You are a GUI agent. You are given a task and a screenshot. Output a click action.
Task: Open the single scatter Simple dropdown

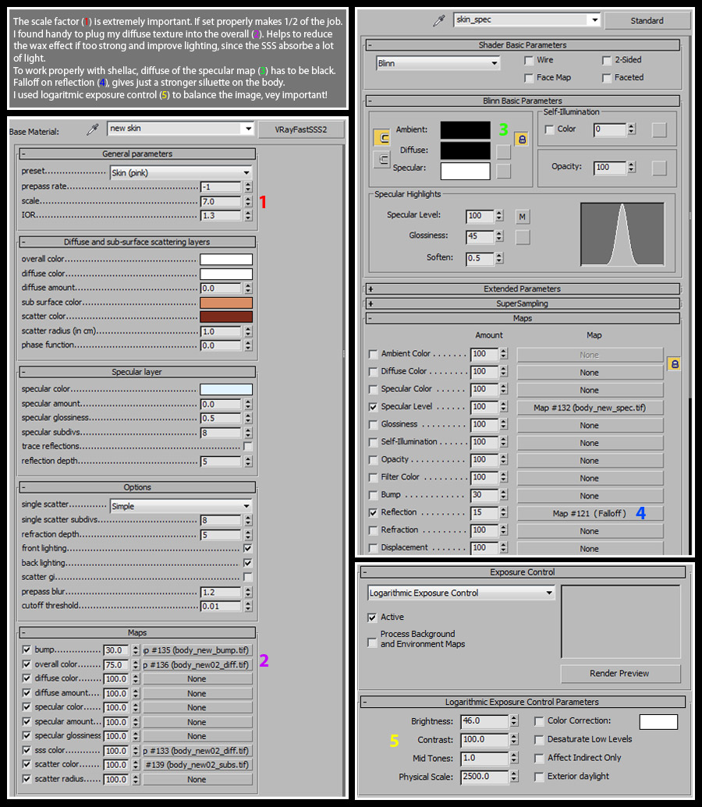[x=180, y=506]
